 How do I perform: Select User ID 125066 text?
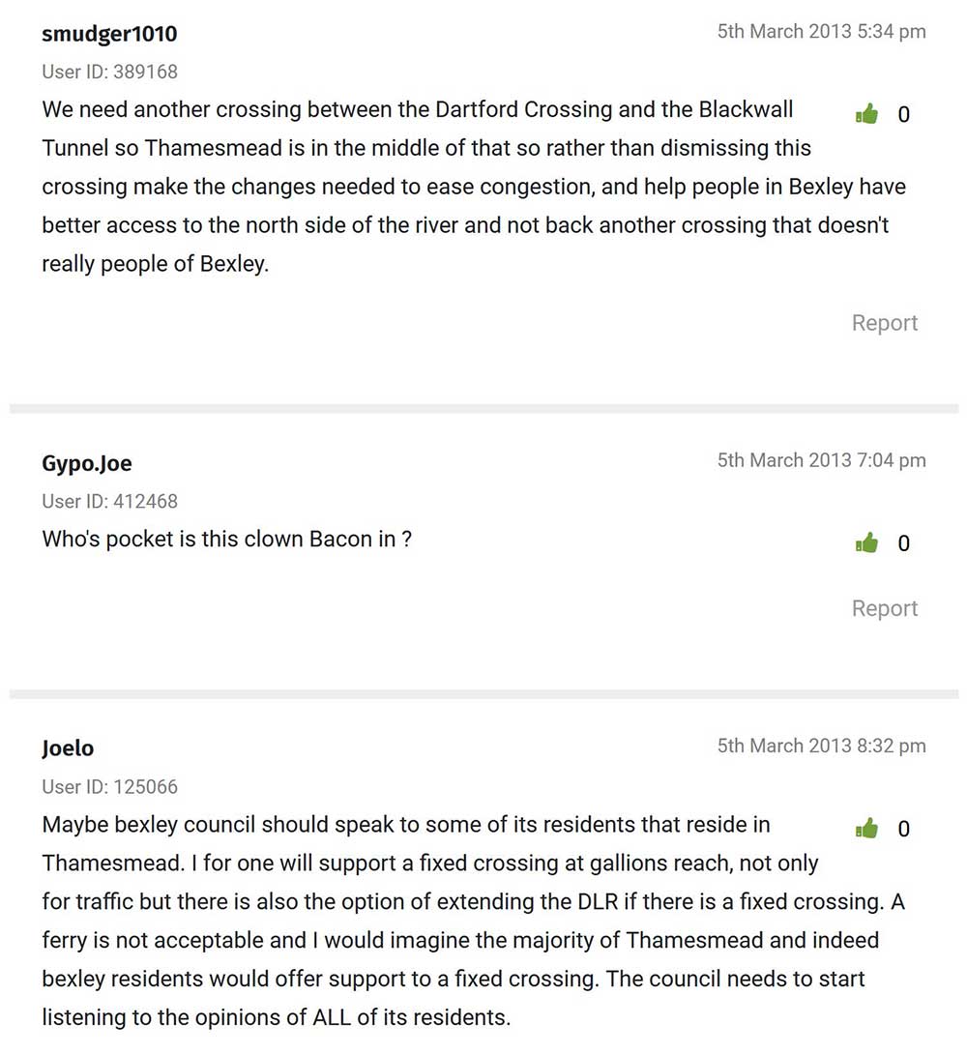109,787
